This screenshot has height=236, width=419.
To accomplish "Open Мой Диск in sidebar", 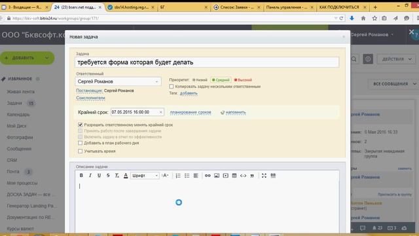I will tap(16, 126).
